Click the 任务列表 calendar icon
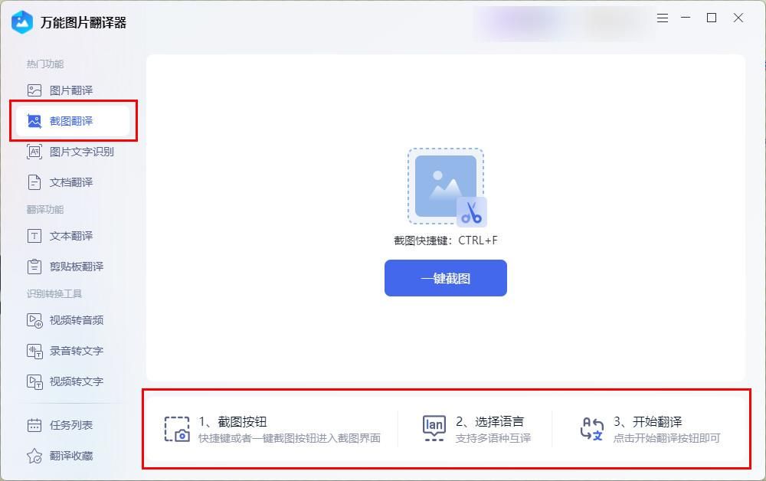766x481 pixels. click(x=34, y=425)
